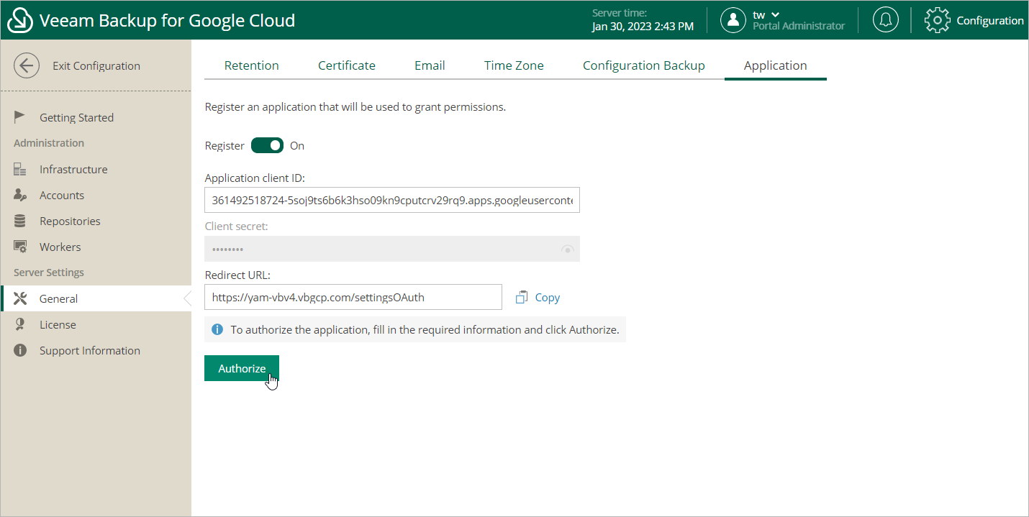Screen dimensions: 1029x517
Task: Turn off the Register toggle switch
Action: click(267, 145)
